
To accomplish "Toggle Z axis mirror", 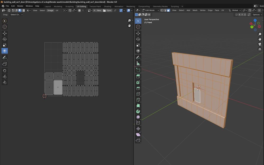I will 245,14.
